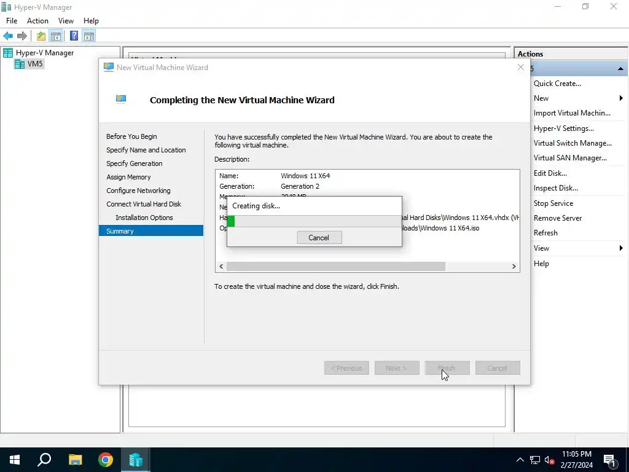Viewport: 629px width, 472px height.
Task: Collapse the VM5 actions section arrow
Action: pyautogui.click(x=620, y=69)
